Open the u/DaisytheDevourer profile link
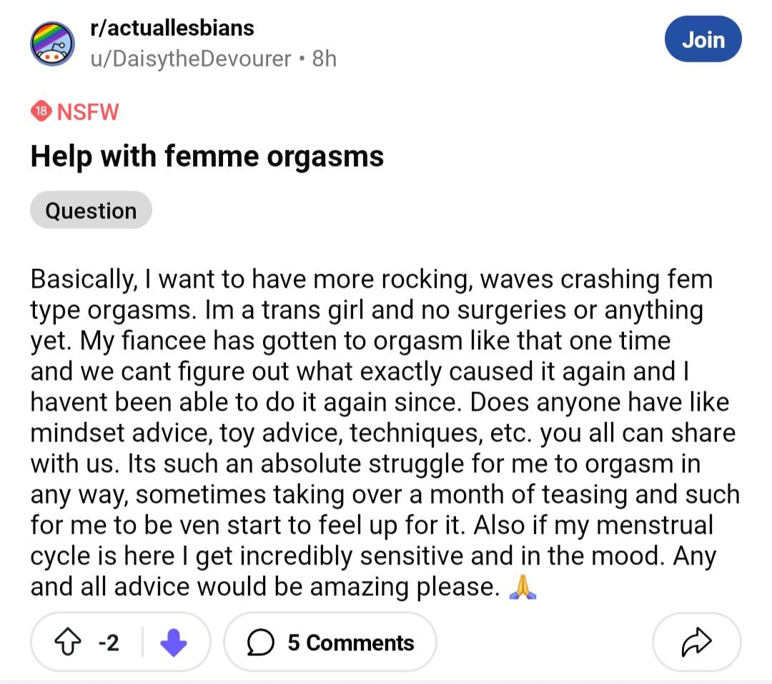772x684 pixels. 191,59
